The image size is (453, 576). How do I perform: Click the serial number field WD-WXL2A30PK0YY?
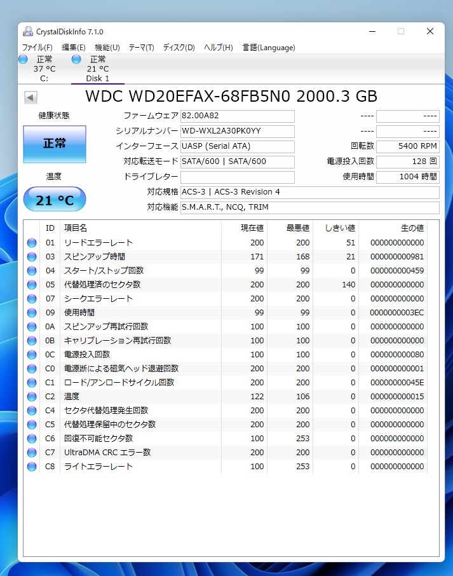coord(238,131)
